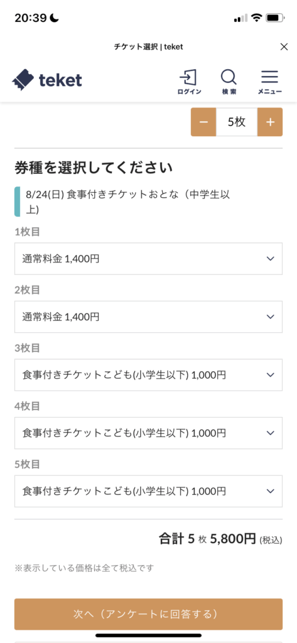Tap the 検索 label

(229, 92)
